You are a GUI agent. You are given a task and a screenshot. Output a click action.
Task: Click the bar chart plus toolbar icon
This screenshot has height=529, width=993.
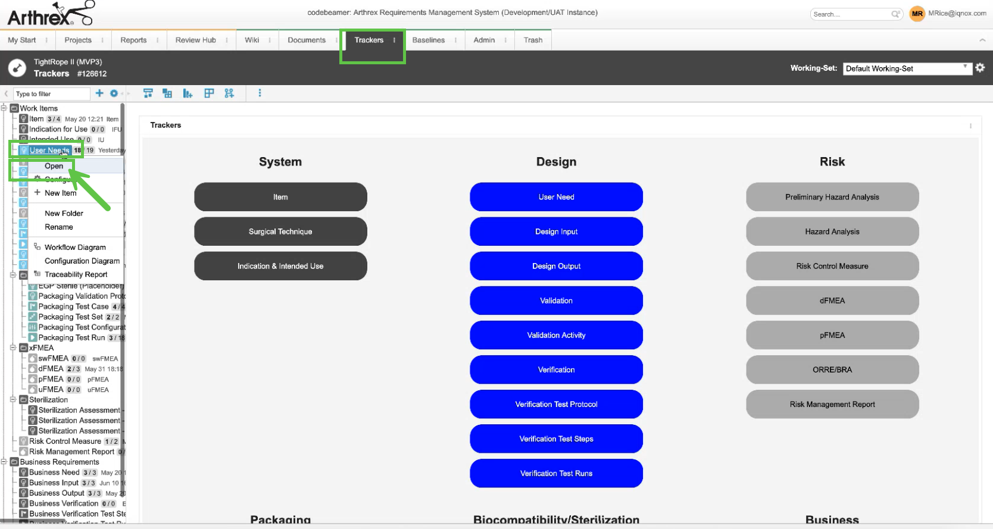pyautogui.click(x=188, y=93)
